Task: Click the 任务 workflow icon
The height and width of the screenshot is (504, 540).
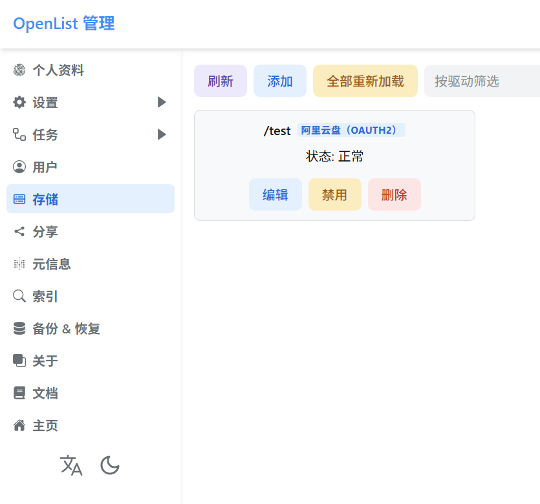Action: click(x=19, y=134)
